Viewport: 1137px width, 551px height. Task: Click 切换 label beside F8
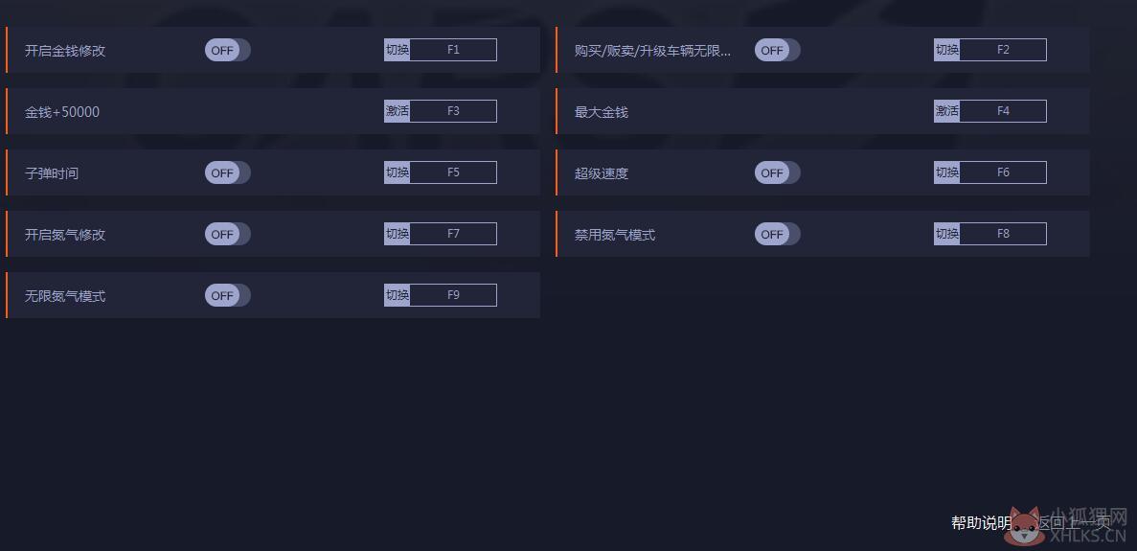coord(947,234)
